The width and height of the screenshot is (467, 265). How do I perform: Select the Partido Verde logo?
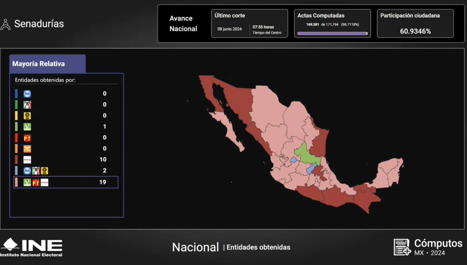point(27,126)
